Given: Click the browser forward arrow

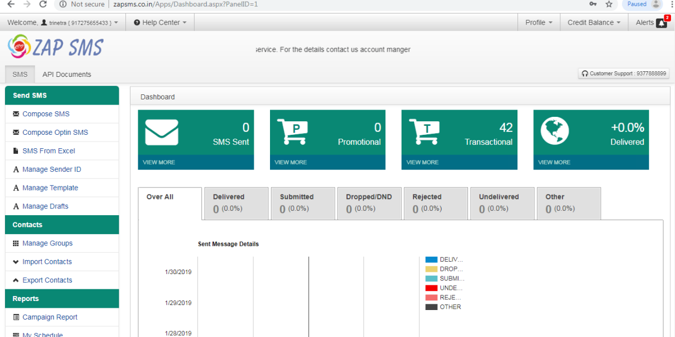Looking at the screenshot, I should pos(26,4).
